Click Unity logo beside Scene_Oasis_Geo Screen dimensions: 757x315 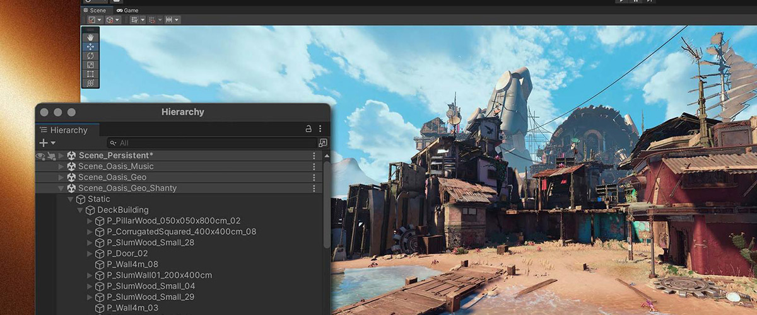71,178
